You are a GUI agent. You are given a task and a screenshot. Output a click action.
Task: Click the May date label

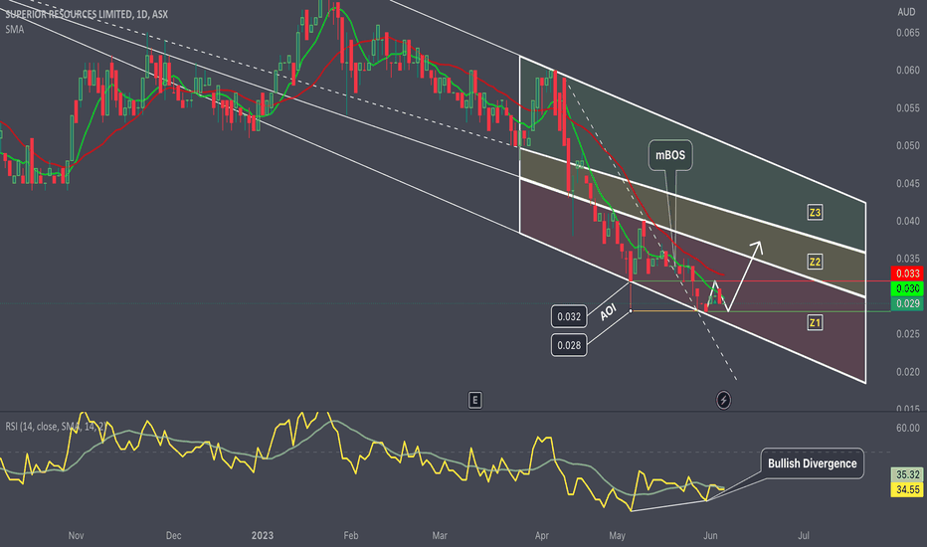click(x=617, y=536)
